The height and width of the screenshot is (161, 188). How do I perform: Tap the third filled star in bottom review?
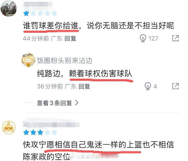(40, 132)
